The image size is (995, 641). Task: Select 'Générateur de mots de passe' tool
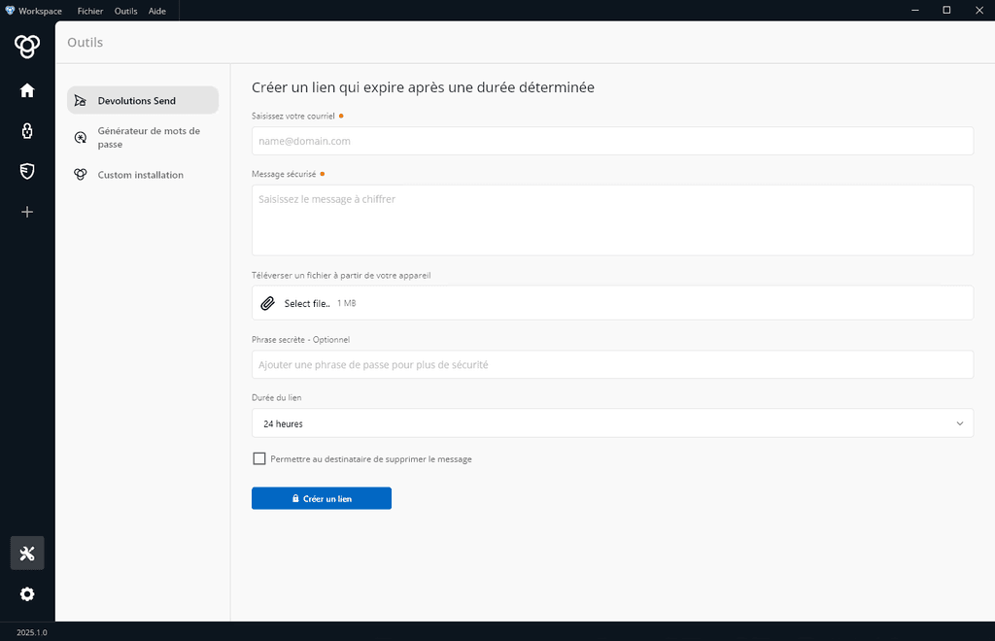click(148, 138)
